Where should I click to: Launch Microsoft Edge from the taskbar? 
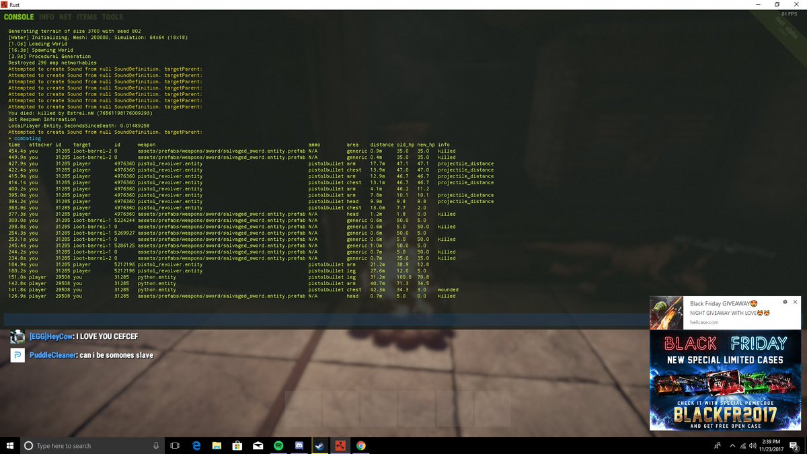(x=197, y=446)
